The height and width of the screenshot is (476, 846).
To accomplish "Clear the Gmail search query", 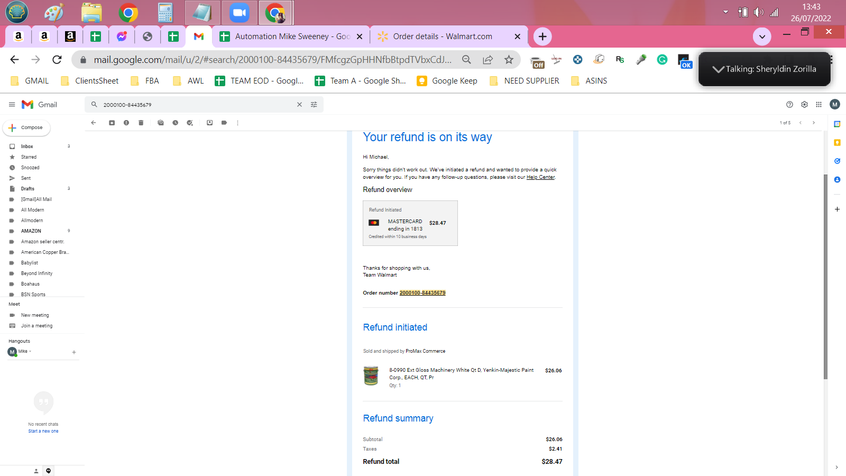I will pyautogui.click(x=299, y=105).
